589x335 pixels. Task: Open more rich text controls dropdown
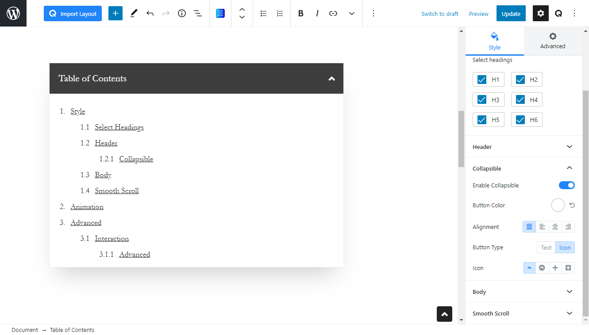pyautogui.click(x=352, y=13)
